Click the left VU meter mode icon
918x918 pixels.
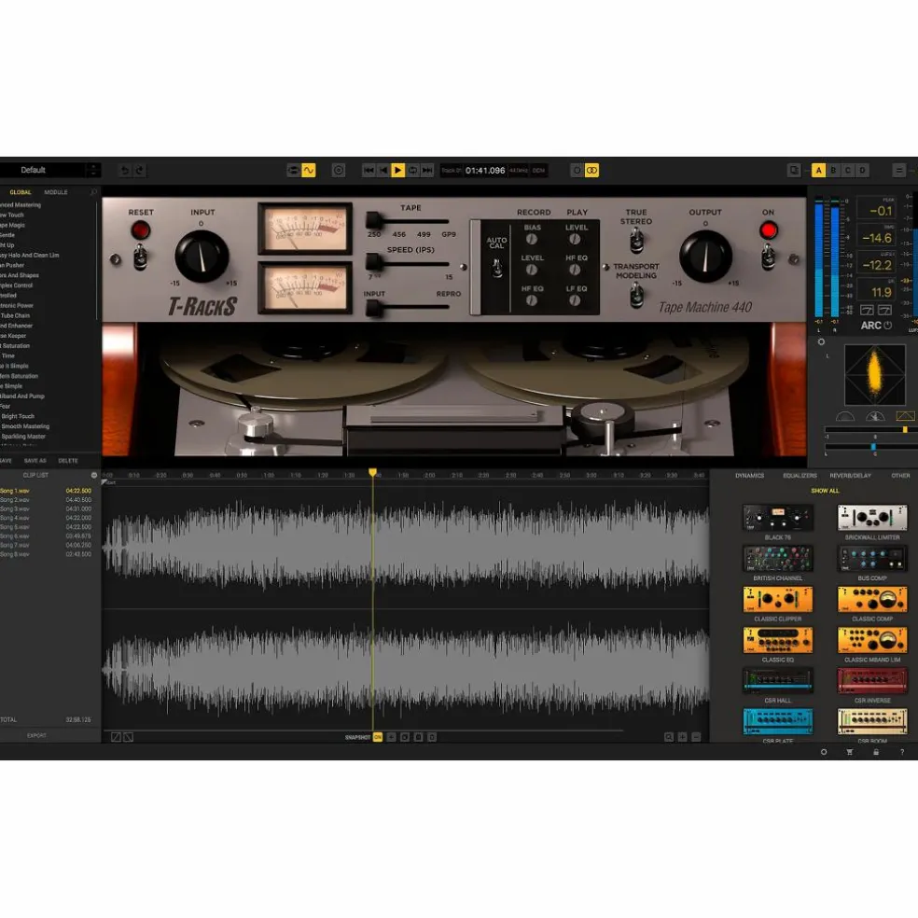click(867, 310)
